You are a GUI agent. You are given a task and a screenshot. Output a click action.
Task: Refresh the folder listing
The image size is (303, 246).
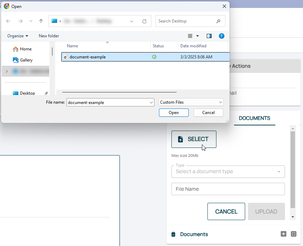[x=144, y=21]
